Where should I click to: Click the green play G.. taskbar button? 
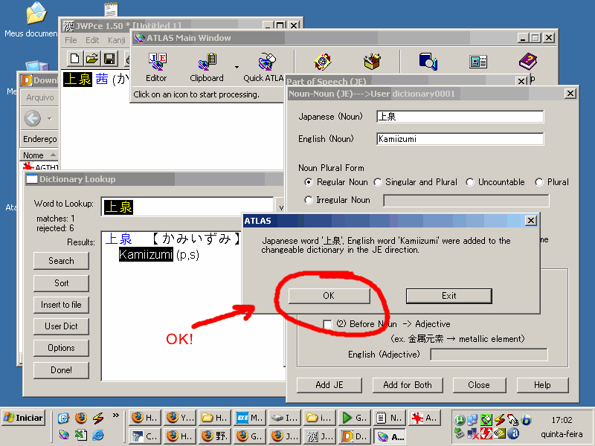[355, 418]
